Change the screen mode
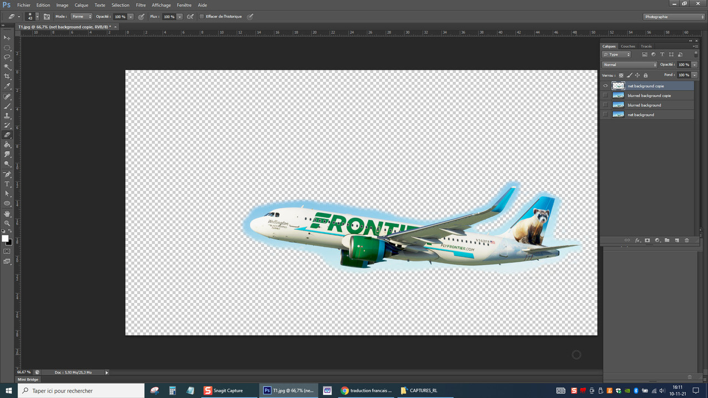708x398 pixels. [x=7, y=261]
